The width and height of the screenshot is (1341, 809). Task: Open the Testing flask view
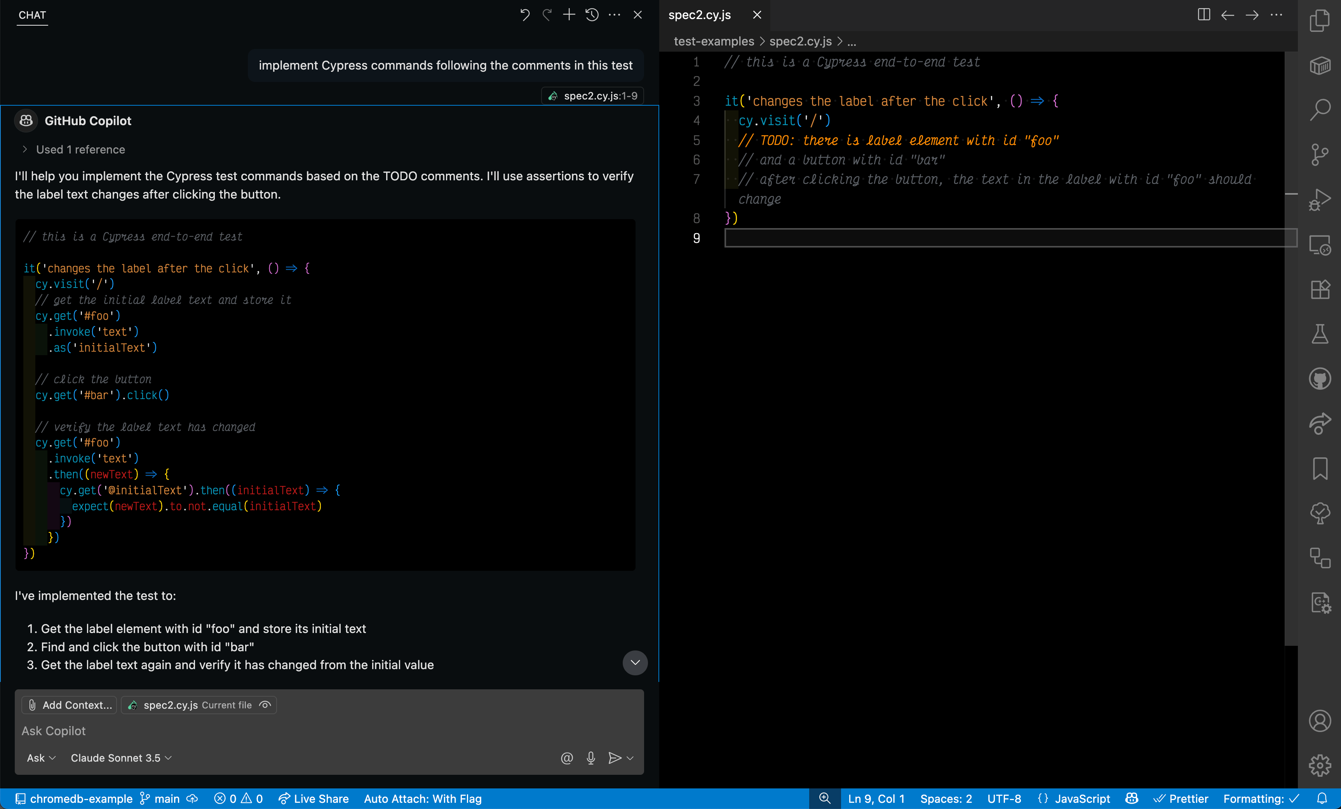pos(1320,334)
